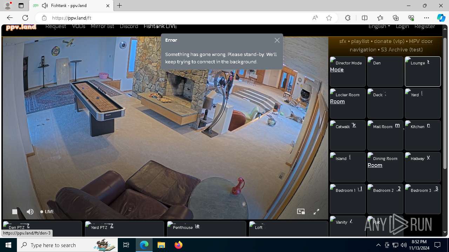Open the Request page
The width and height of the screenshot is (449, 252).
(x=56, y=26)
